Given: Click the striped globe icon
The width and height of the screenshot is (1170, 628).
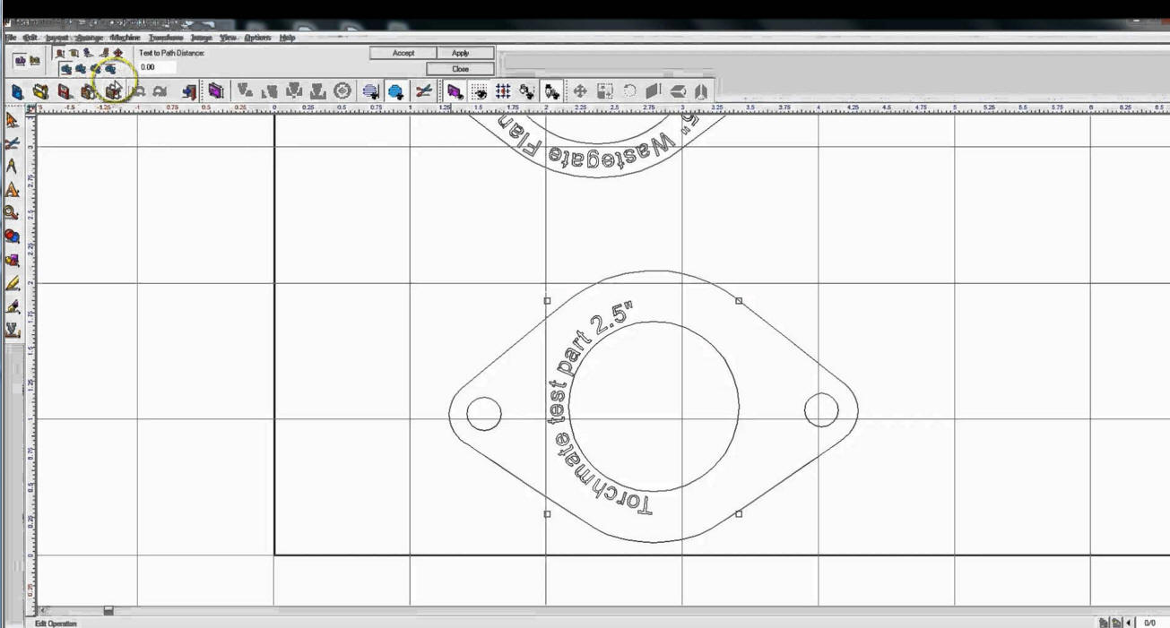Looking at the screenshot, I should click(371, 91).
